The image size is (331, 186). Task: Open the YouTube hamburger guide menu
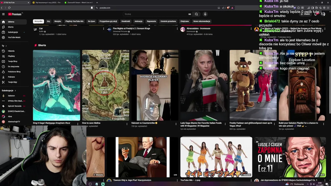click(x=3, y=14)
